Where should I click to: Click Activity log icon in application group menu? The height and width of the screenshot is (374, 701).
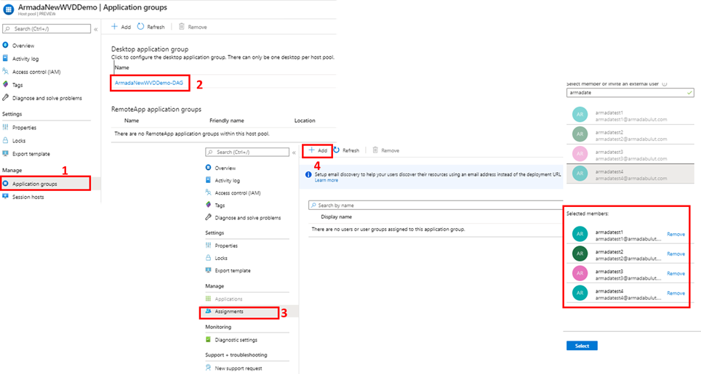pos(208,180)
